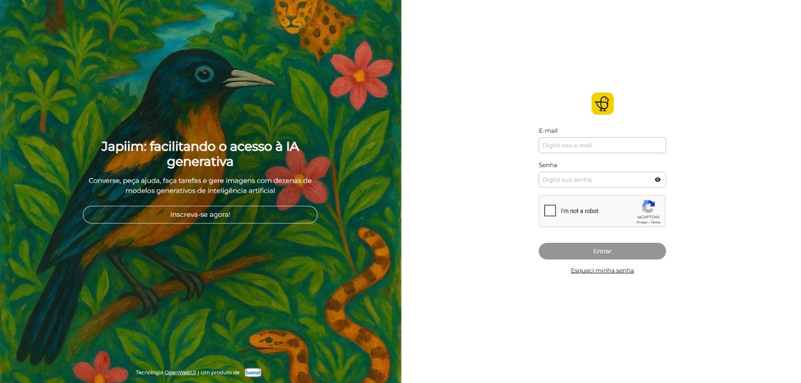
Task: Open the reCAPTCHA Privacy link
Action: [x=642, y=222]
